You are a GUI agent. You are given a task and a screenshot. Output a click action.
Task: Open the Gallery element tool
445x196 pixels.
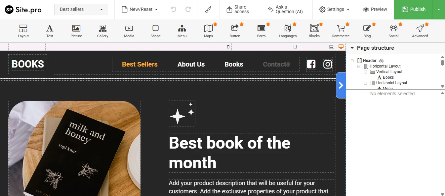(x=102, y=31)
